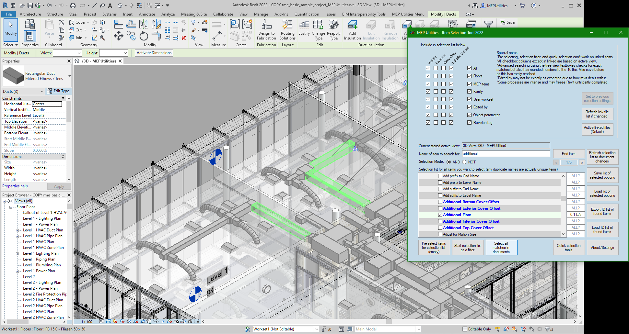Click the red Delete X icon
The image size is (629, 334).
click(184, 38)
